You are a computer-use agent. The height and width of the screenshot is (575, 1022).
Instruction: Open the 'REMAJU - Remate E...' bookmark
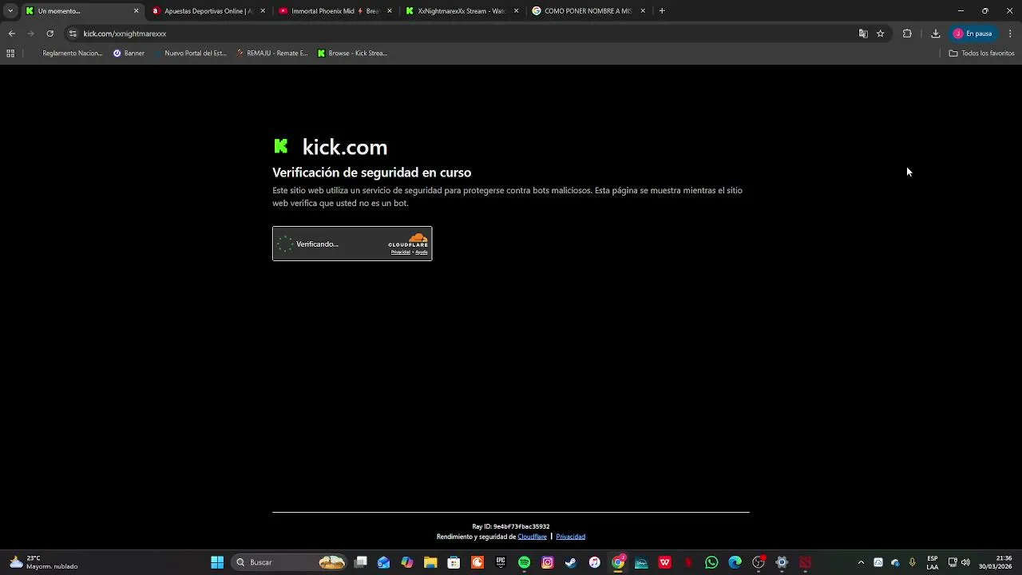[271, 54]
